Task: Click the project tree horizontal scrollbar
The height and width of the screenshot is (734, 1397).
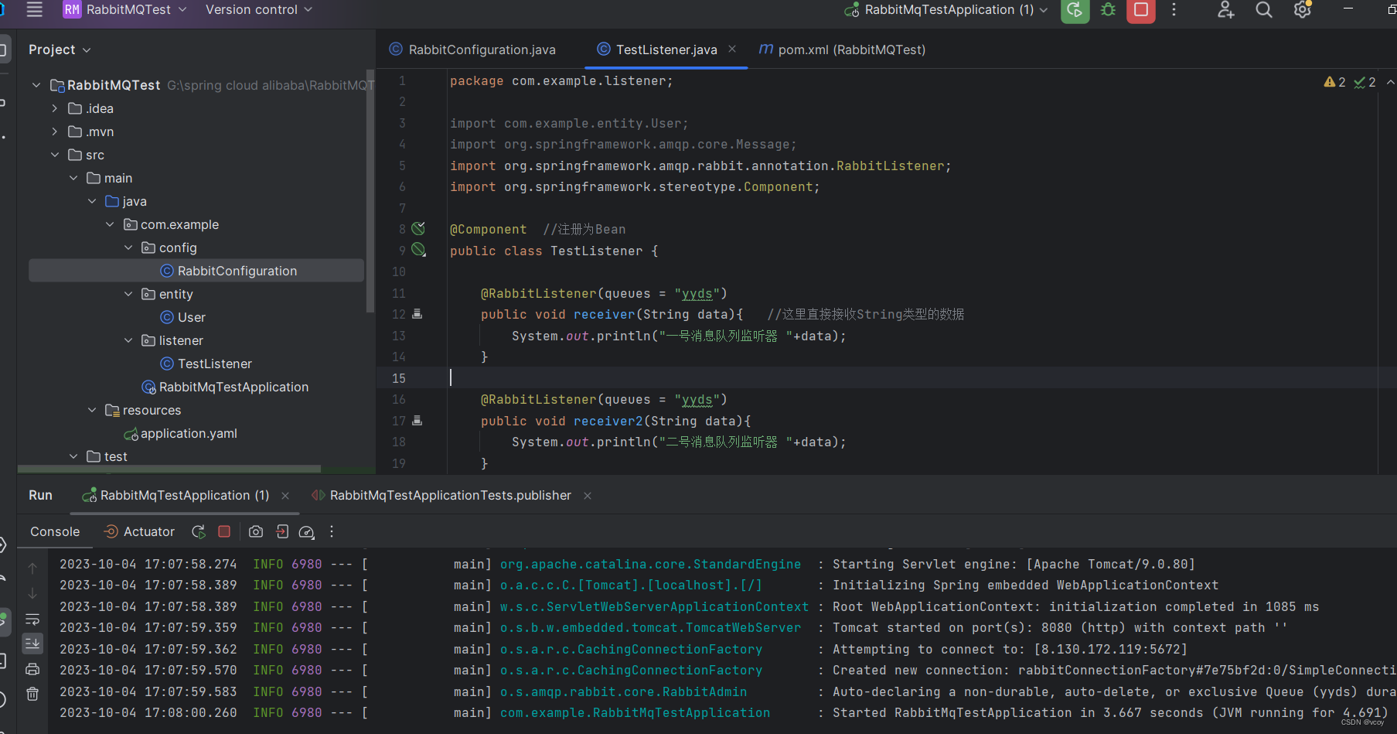Action: [169, 469]
